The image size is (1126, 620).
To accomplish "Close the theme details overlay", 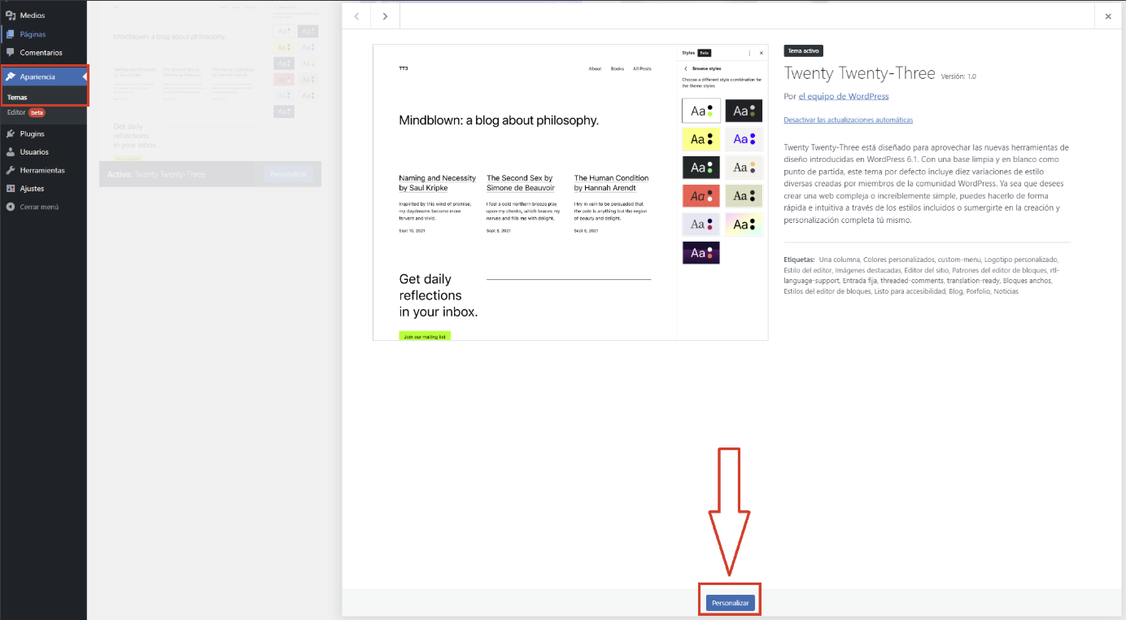I will click(x=1108, y=16).
